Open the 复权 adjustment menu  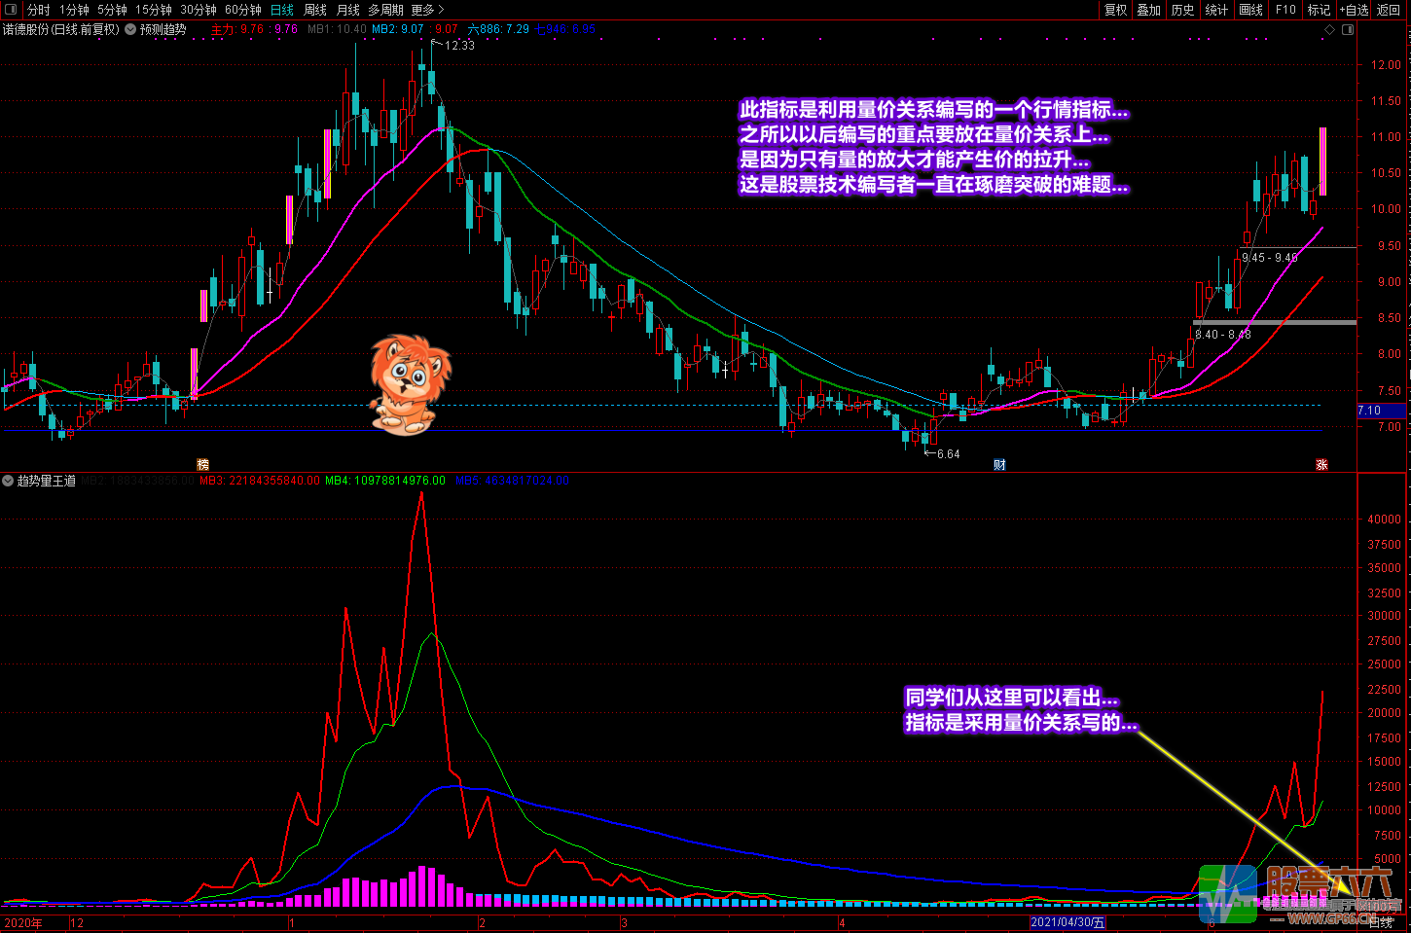click(1116, 10)
